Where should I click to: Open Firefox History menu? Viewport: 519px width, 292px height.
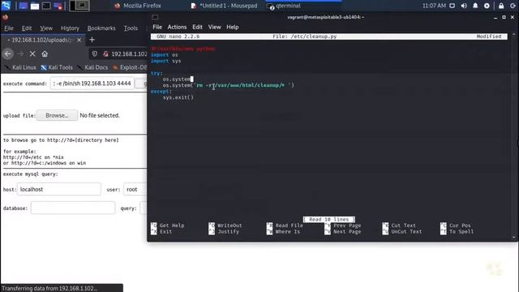pyautogui.click(x=70, y=28)
